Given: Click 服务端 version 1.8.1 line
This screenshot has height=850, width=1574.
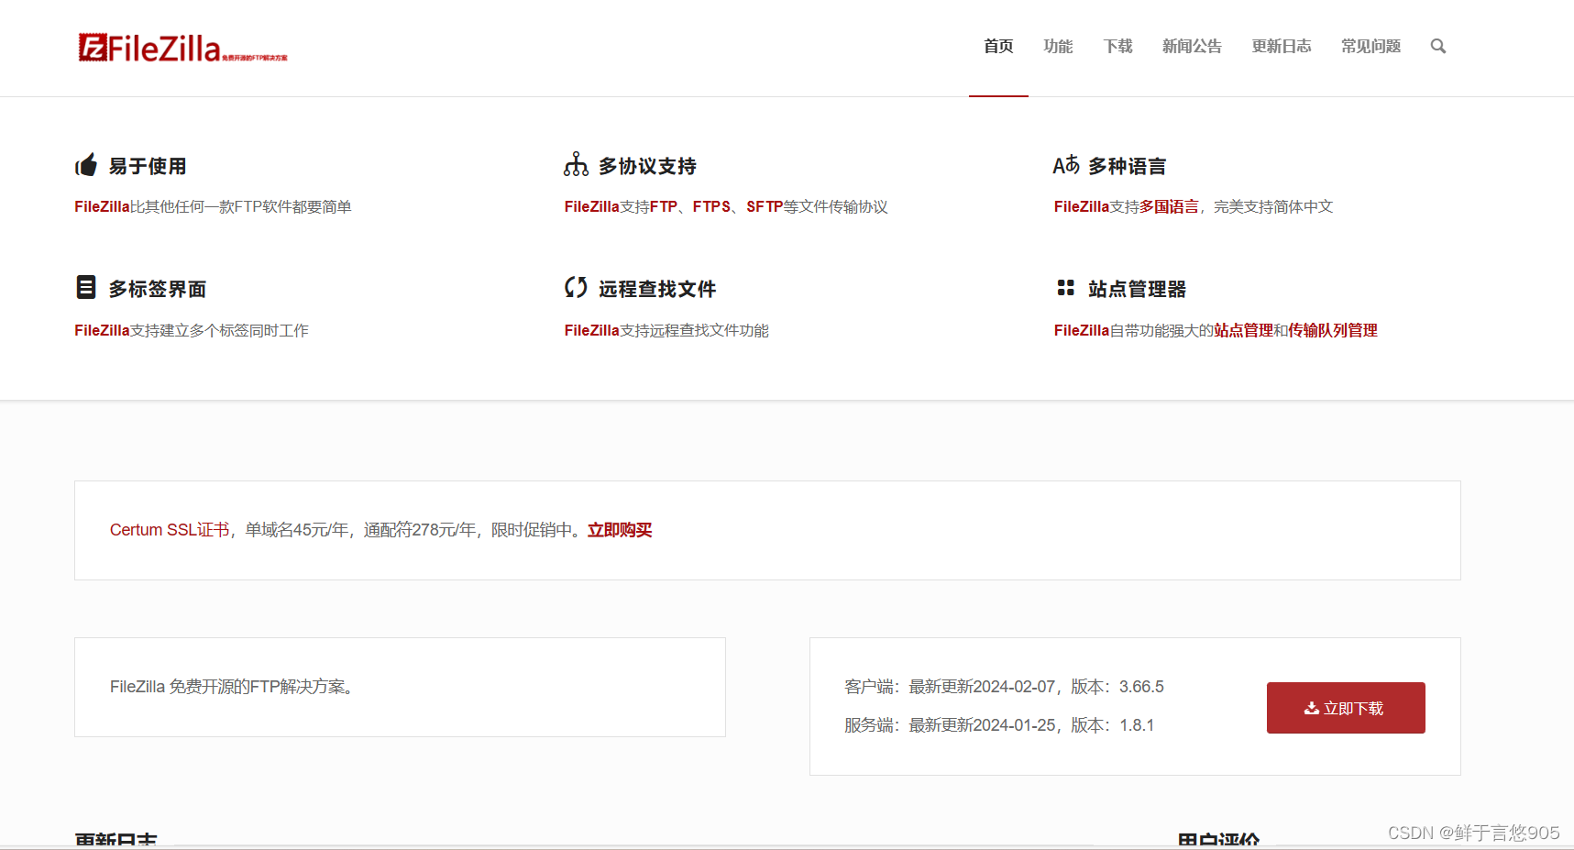Looking at the screenshot, I should pos(999,725).
